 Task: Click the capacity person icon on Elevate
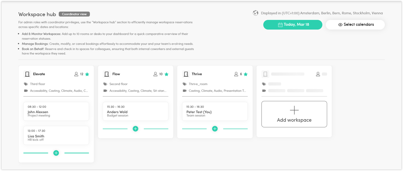tap(76, 74)
